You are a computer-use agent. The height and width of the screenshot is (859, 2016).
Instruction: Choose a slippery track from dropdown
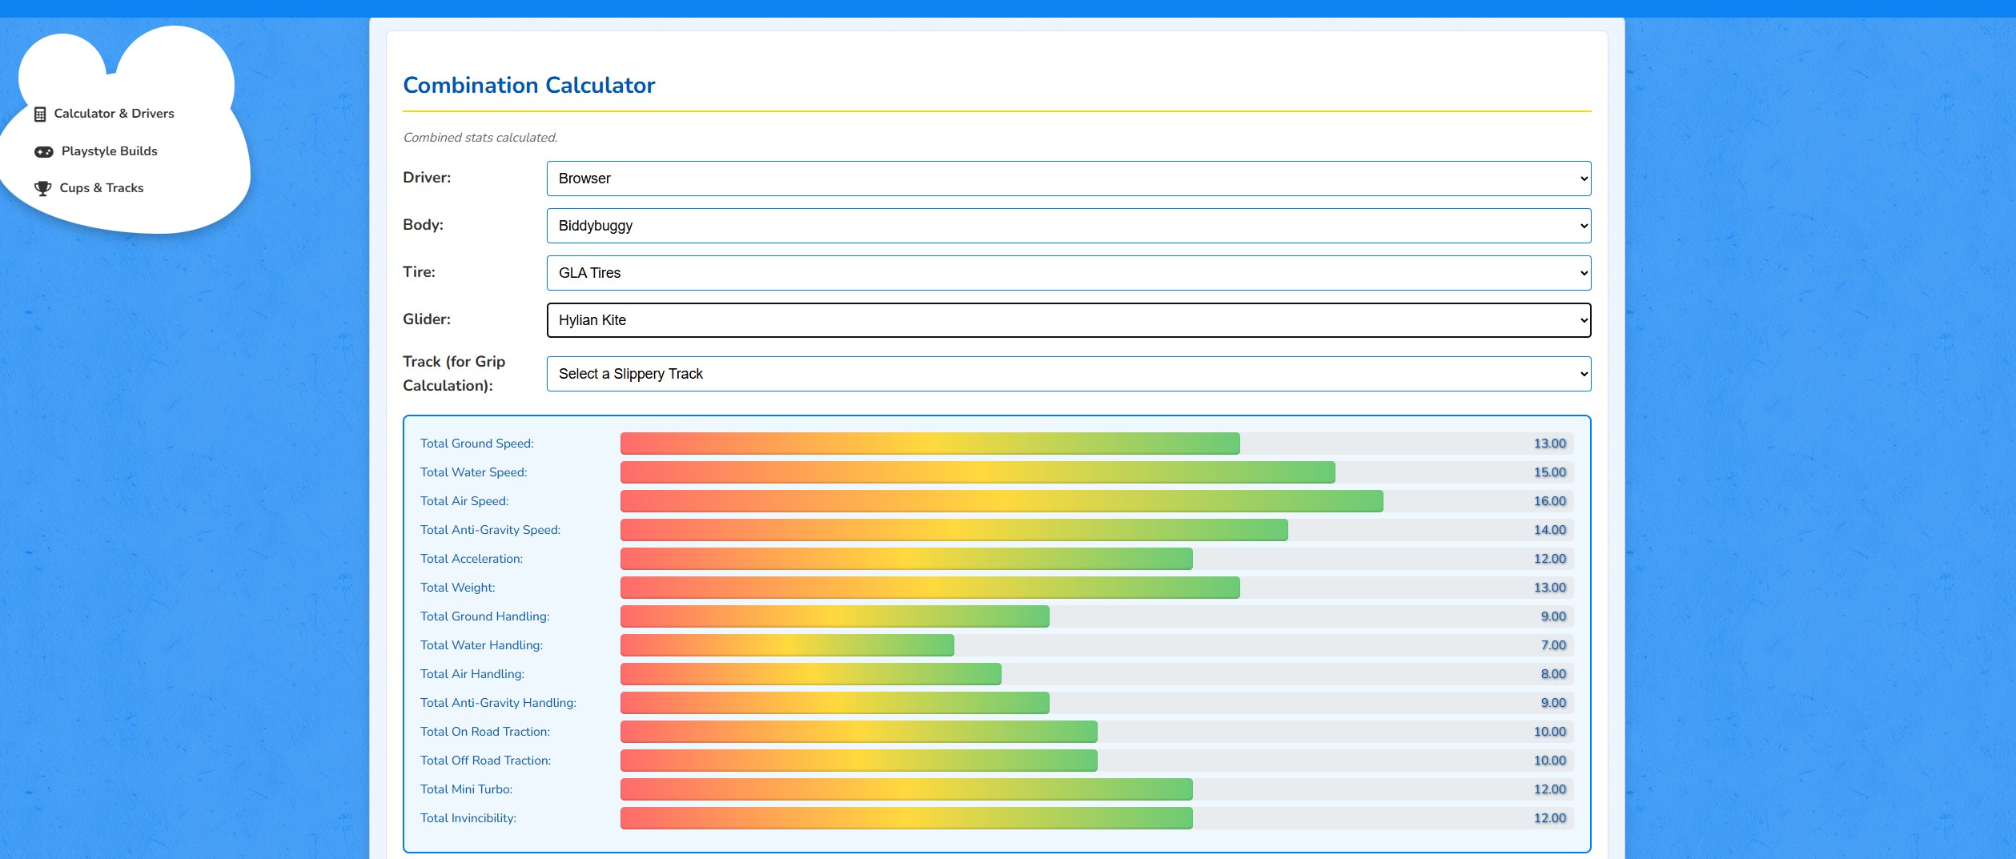(x=1068, y=374)
